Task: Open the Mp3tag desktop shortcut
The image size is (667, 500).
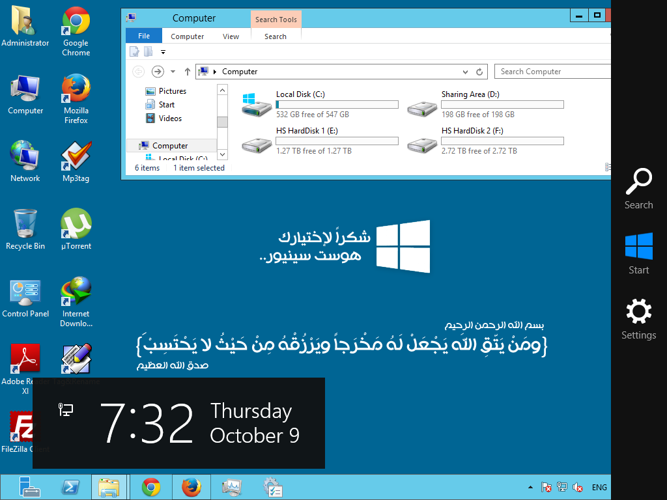Action: 76,161
